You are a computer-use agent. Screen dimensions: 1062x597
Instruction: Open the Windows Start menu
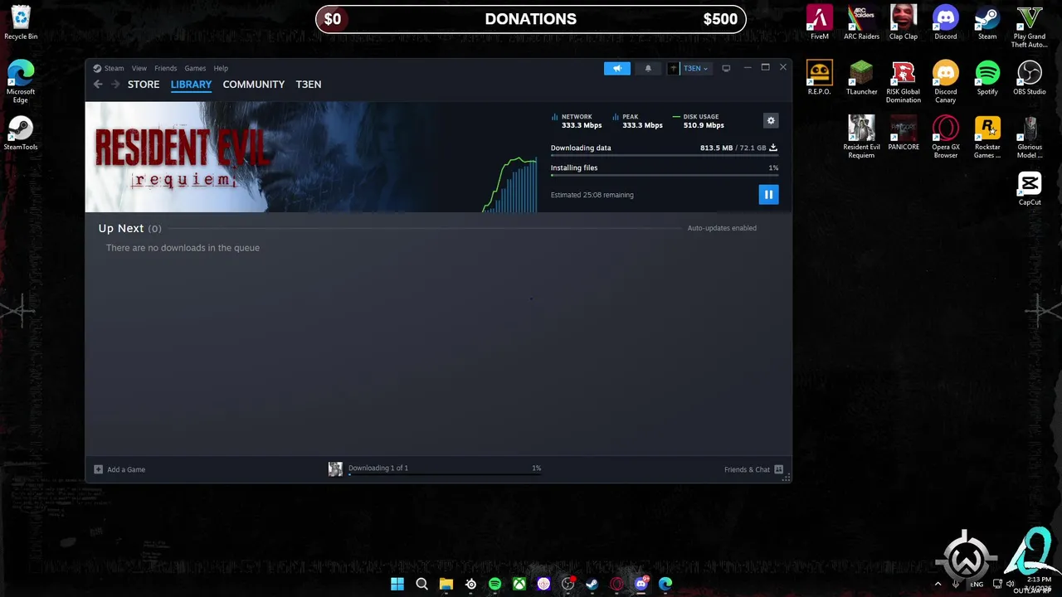(x=397, y=584)
